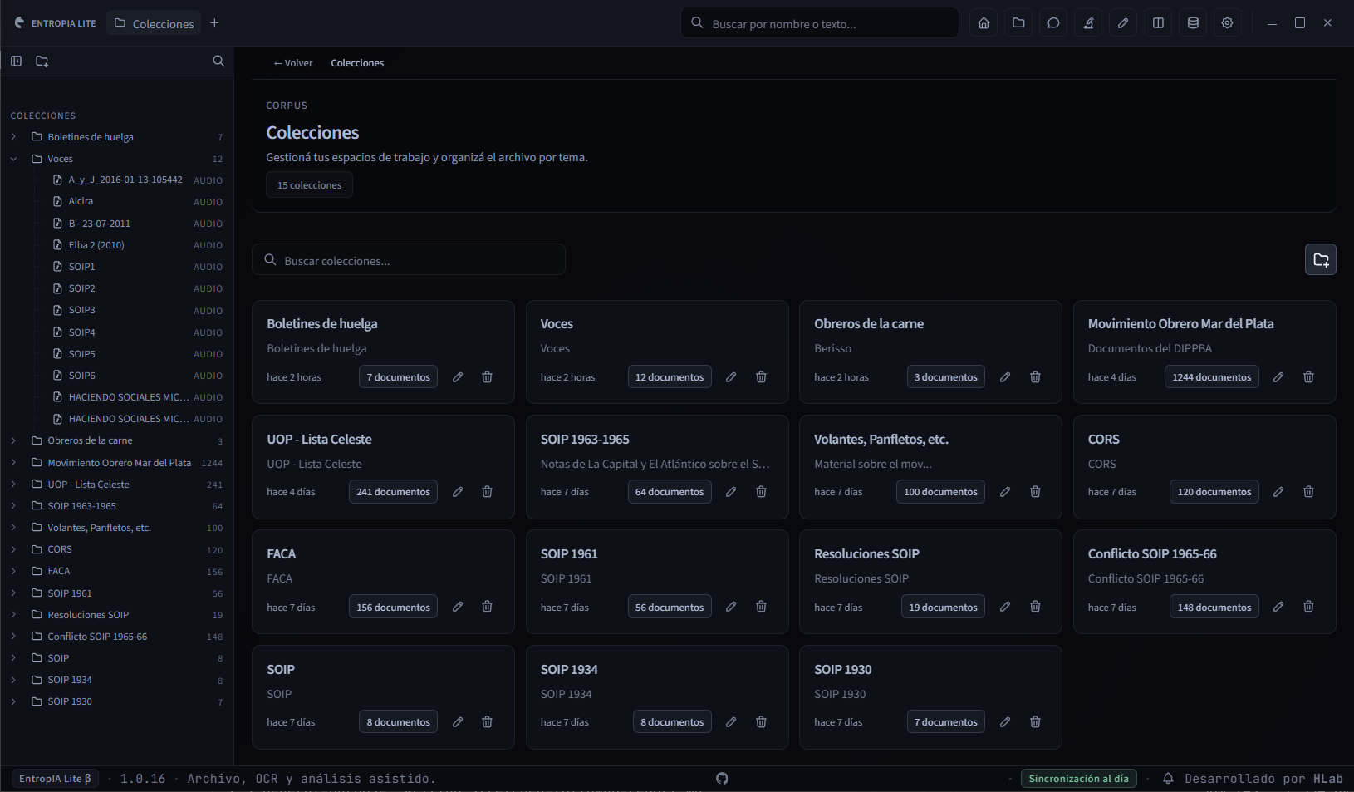Image resolution: width=1354 pixels, height=792 pixels.
Task: Click the Volver back link
Action: tap(293, 63)
